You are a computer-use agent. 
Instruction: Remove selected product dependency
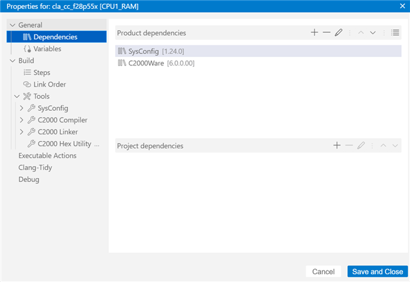pos(326,33)
